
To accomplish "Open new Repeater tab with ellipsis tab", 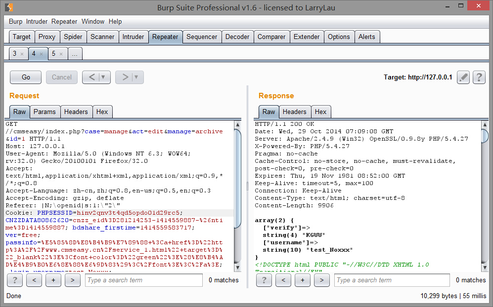I will [75, 54].
